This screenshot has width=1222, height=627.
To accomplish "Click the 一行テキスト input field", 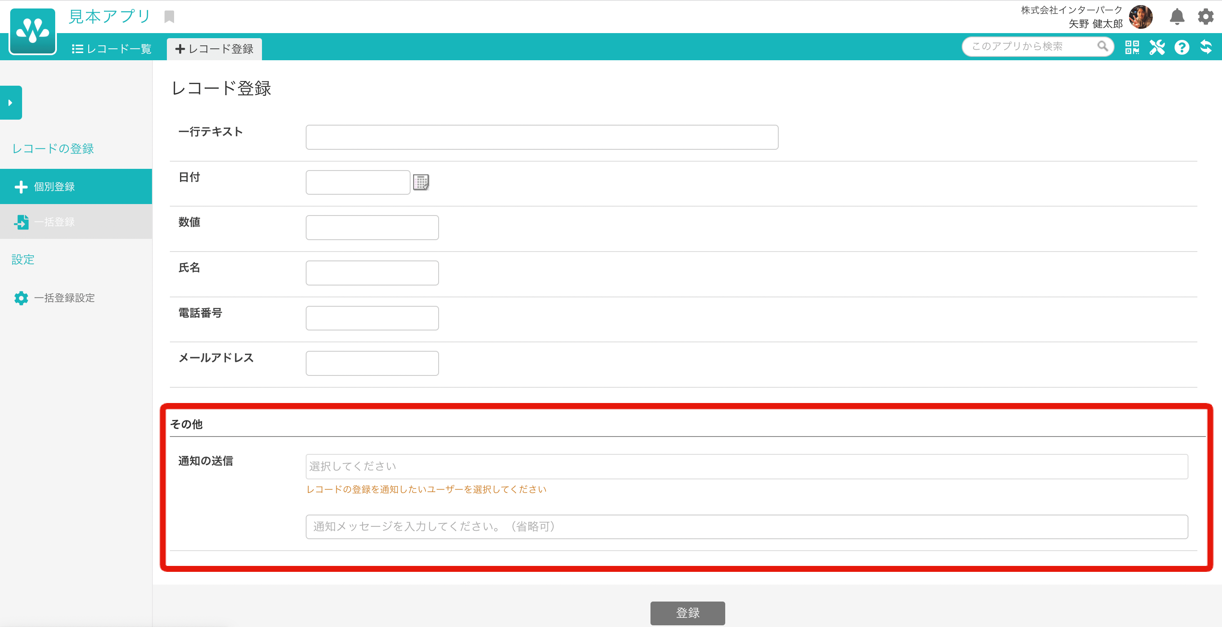I will click(x=542, y=137).
